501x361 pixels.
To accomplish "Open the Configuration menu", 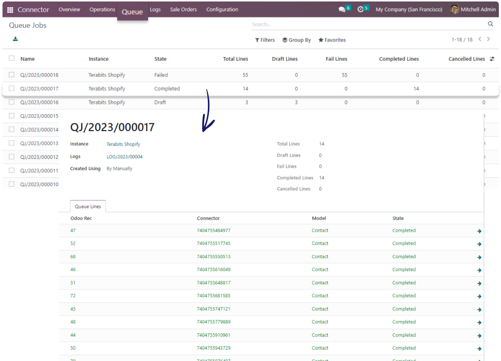I will click(222, 10).
